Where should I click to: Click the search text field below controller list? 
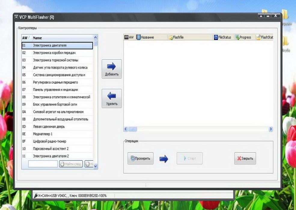pos(43,164)
